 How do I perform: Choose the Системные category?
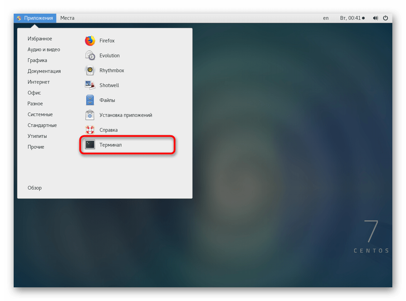click(40, 114)
